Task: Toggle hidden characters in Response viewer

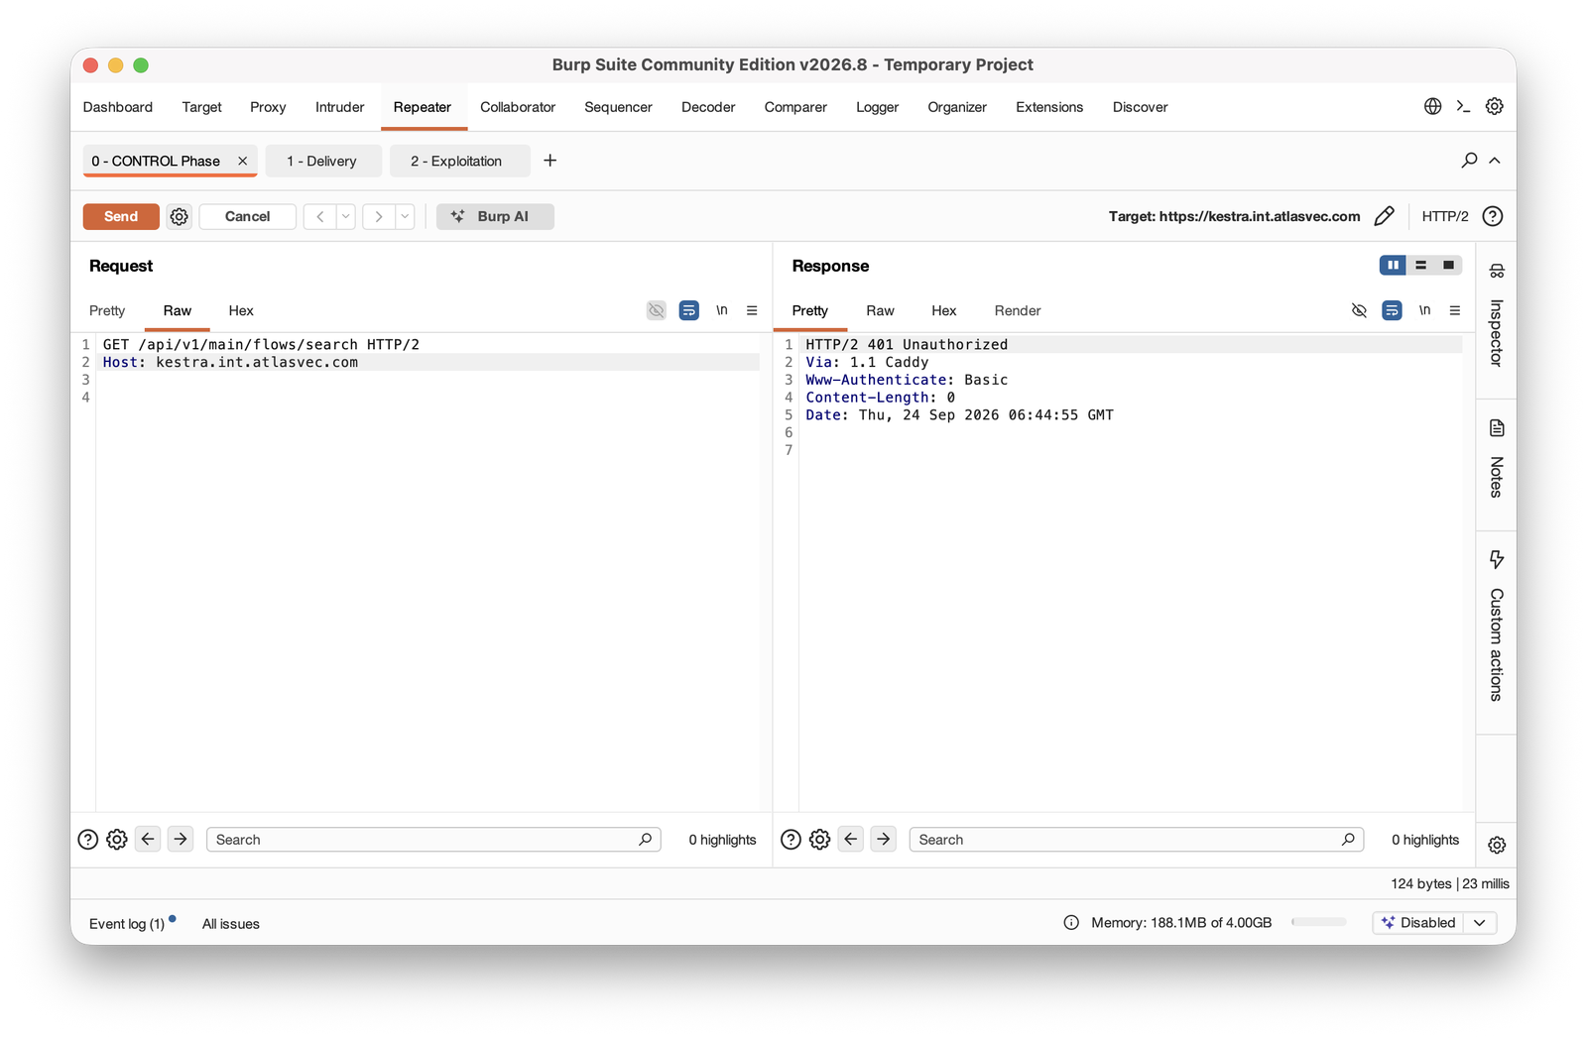Action: pyautogui.click(x=1359, y=310)
